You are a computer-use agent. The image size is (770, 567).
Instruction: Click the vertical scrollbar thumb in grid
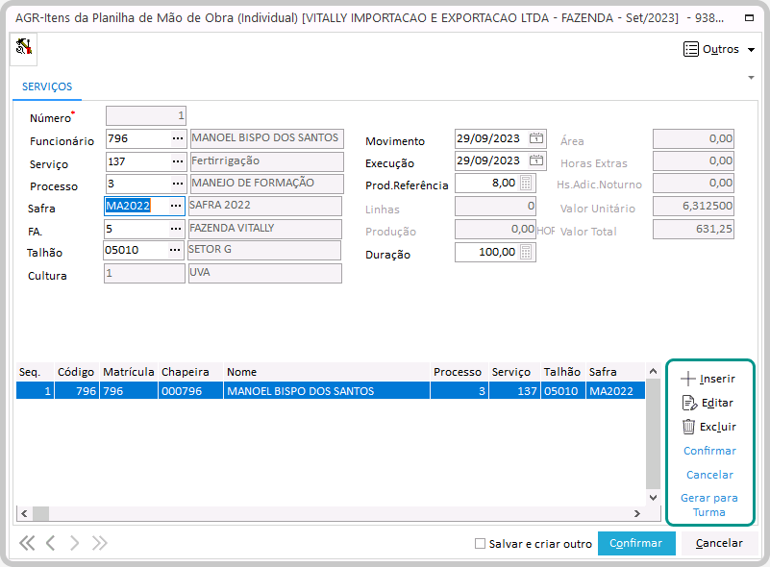[x=653, y=433]
